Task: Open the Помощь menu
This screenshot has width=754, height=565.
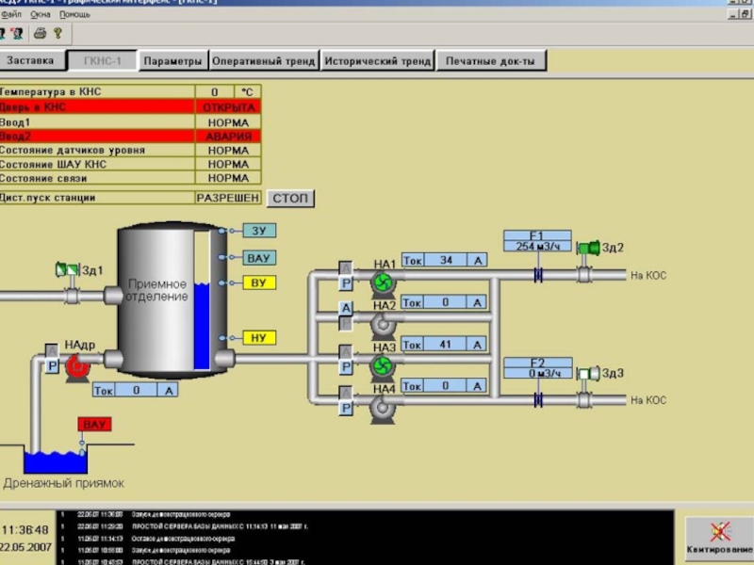Action: click(75, 15)
